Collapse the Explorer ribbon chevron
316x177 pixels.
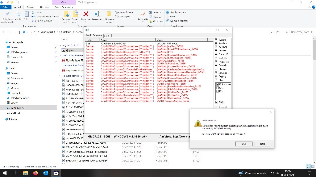(x=310, y=7)
